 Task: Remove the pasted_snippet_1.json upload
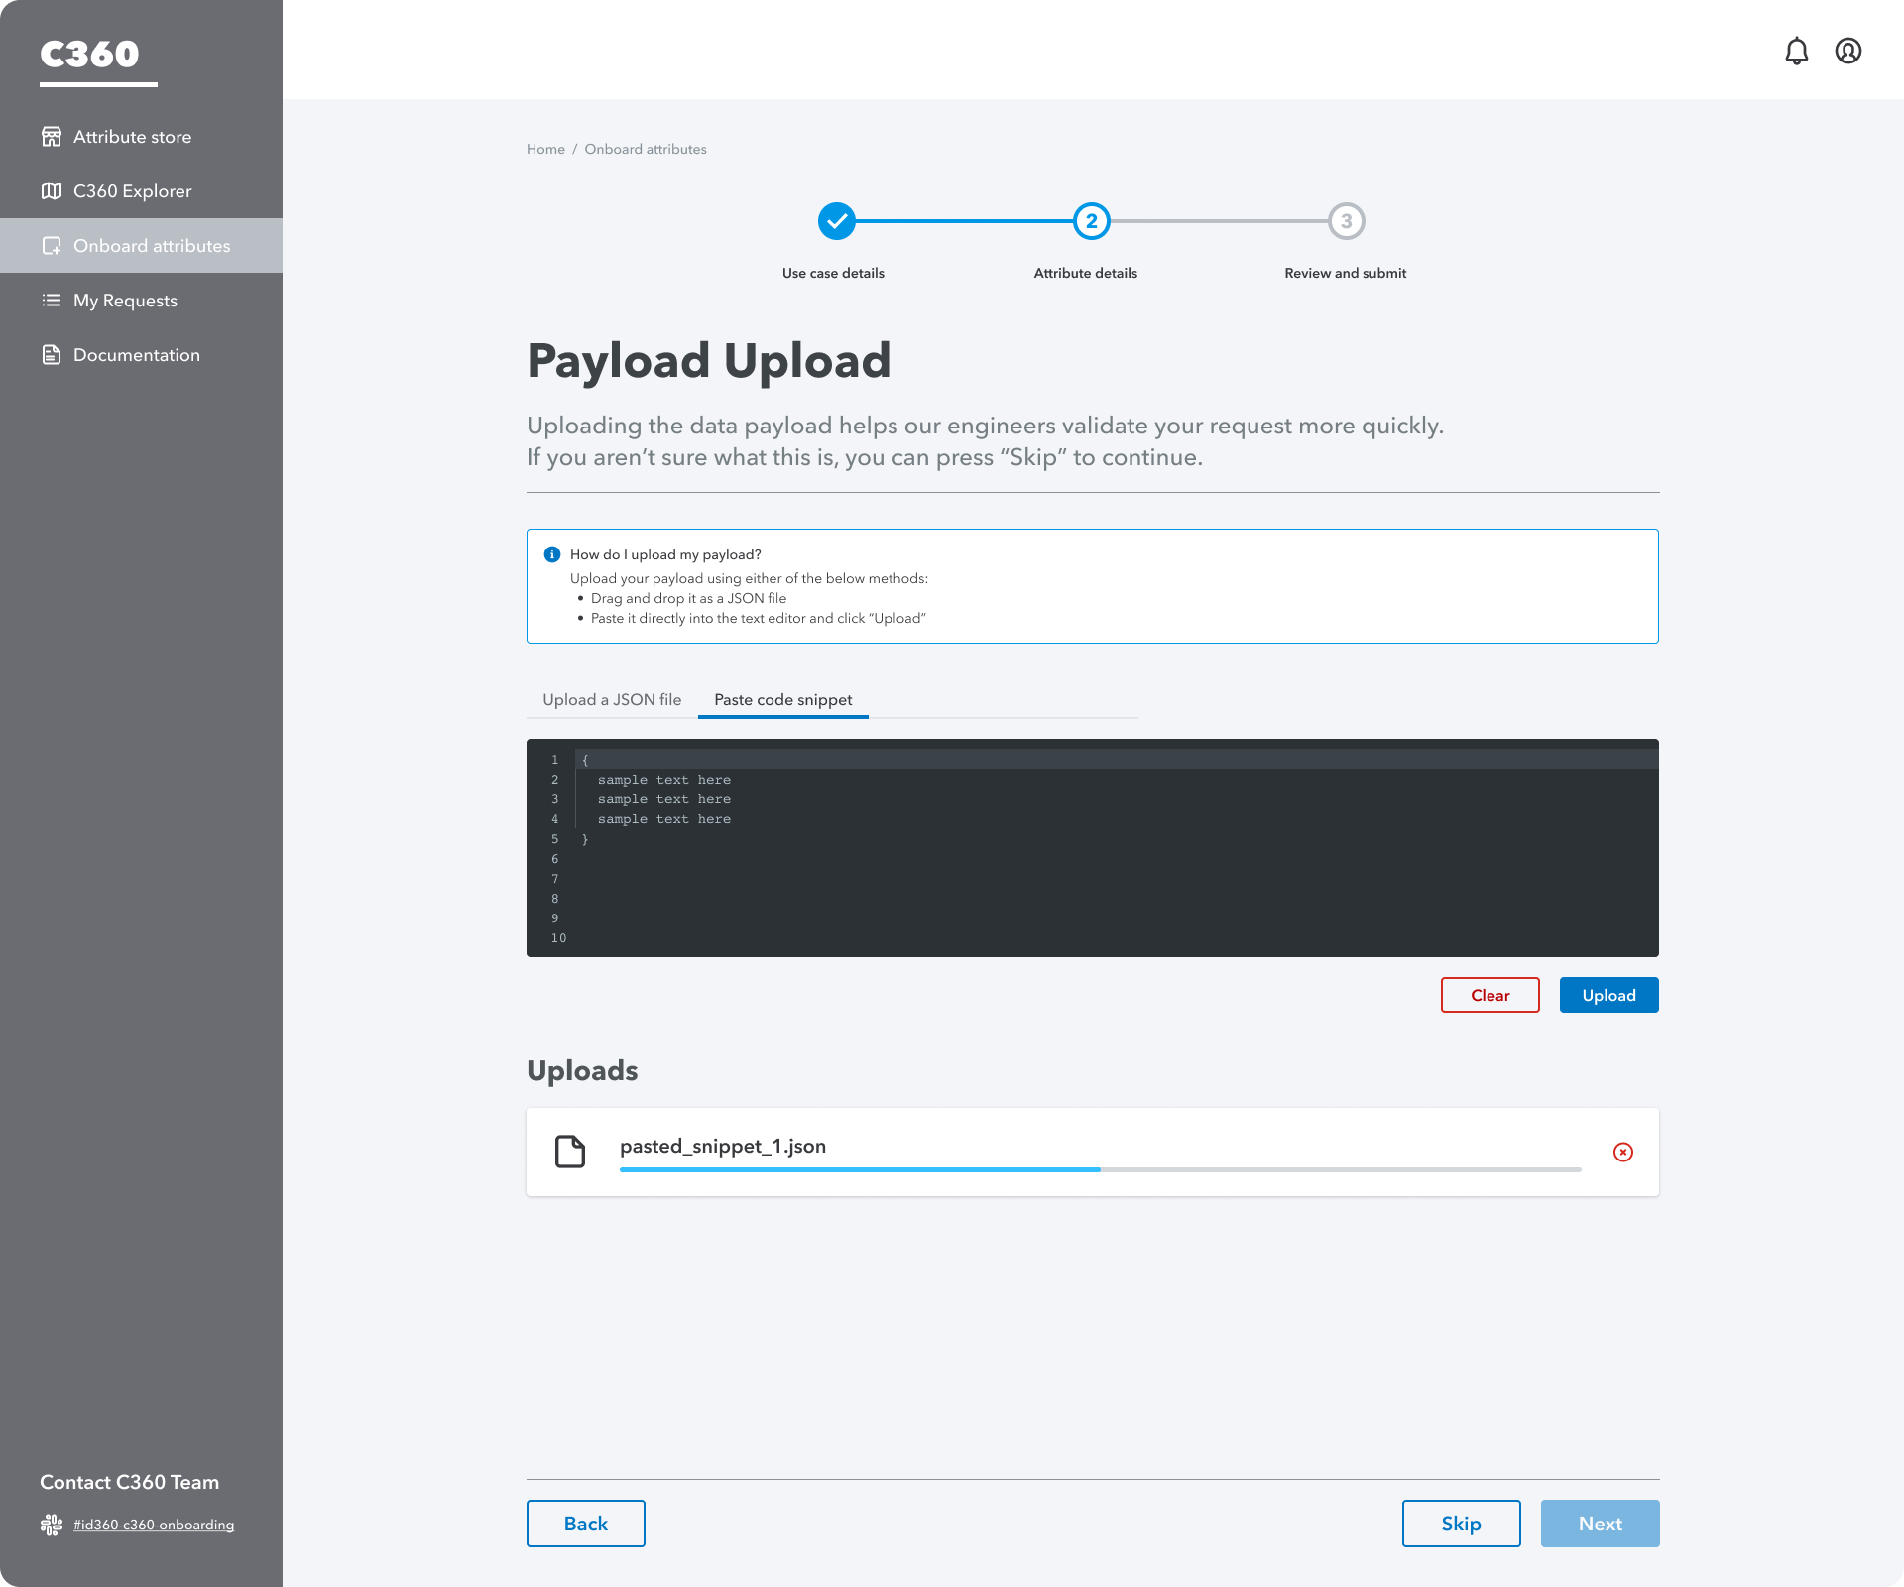[x=1622, y=1152]
